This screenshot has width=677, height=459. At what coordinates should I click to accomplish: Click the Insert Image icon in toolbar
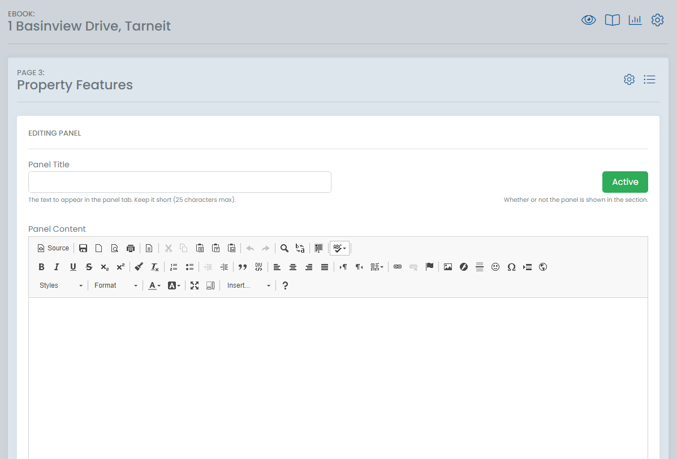448,267
